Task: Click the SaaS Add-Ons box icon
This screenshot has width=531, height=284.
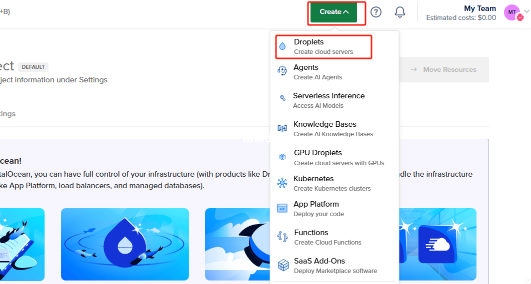Action: 283,266
